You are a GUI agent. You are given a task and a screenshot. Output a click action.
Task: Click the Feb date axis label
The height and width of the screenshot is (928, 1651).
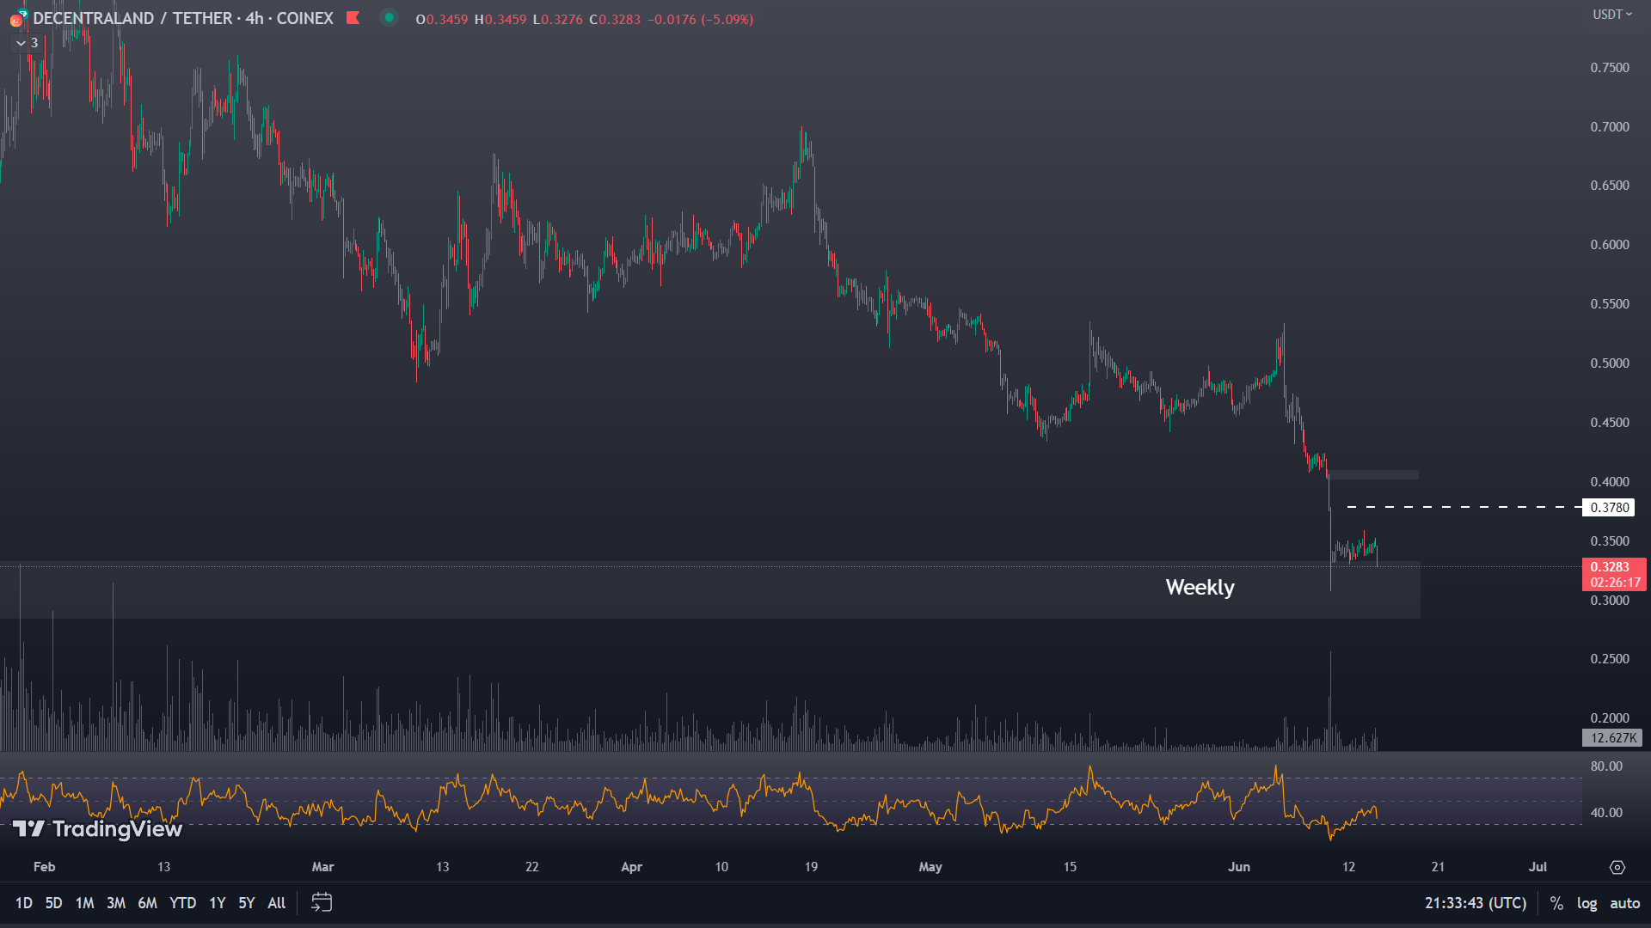45,867
